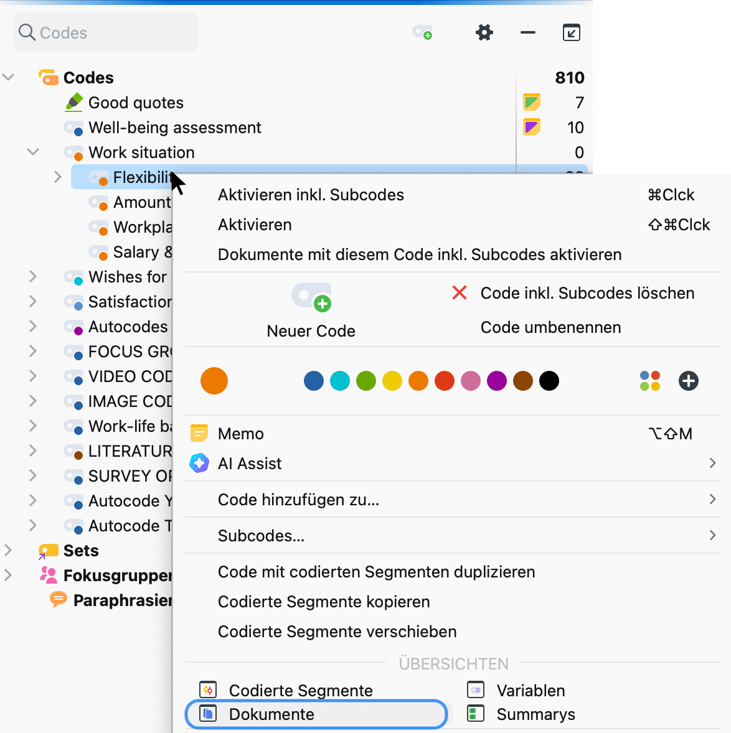Click the Codes root folder icon
Viewport: 731px width, 733px height.
coord(49,77)
